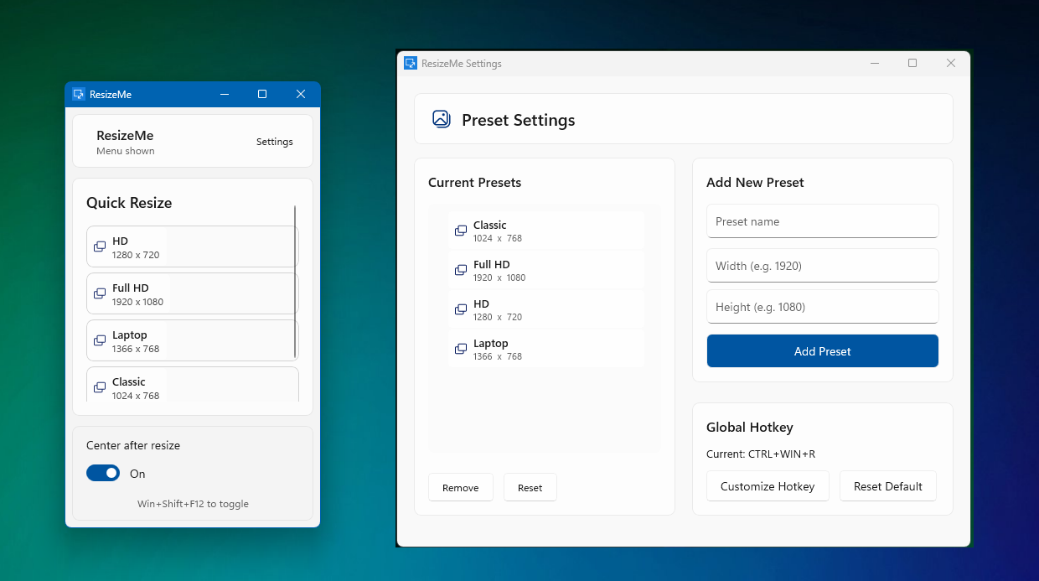Image resolution: width=1039 pixels, height=581 pixels.
Task: Click the ResizeMe Settings title bar icon
Action: point(411,63)
